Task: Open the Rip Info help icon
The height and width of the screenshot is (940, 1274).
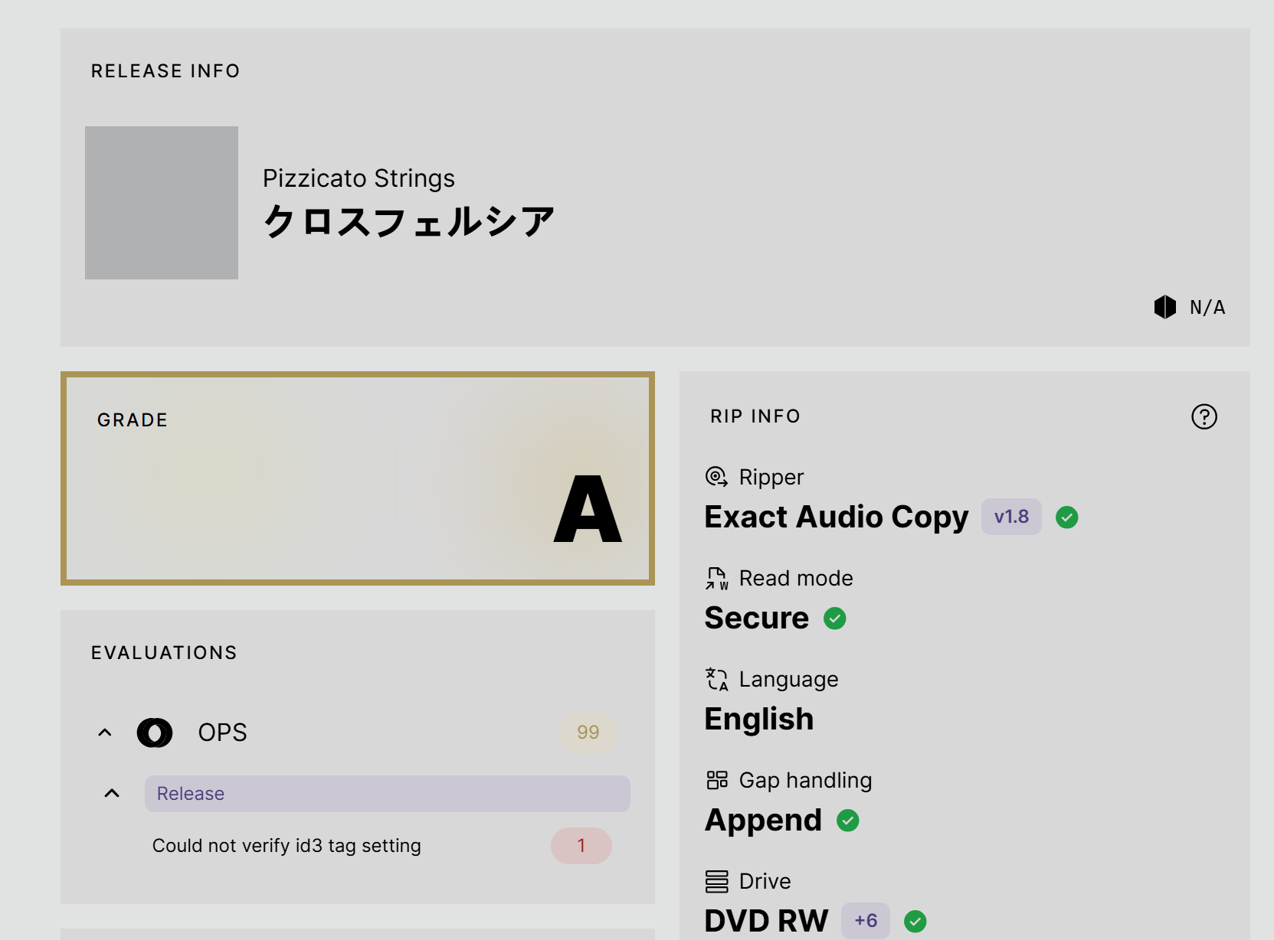Action: [x=1204, y=416]
